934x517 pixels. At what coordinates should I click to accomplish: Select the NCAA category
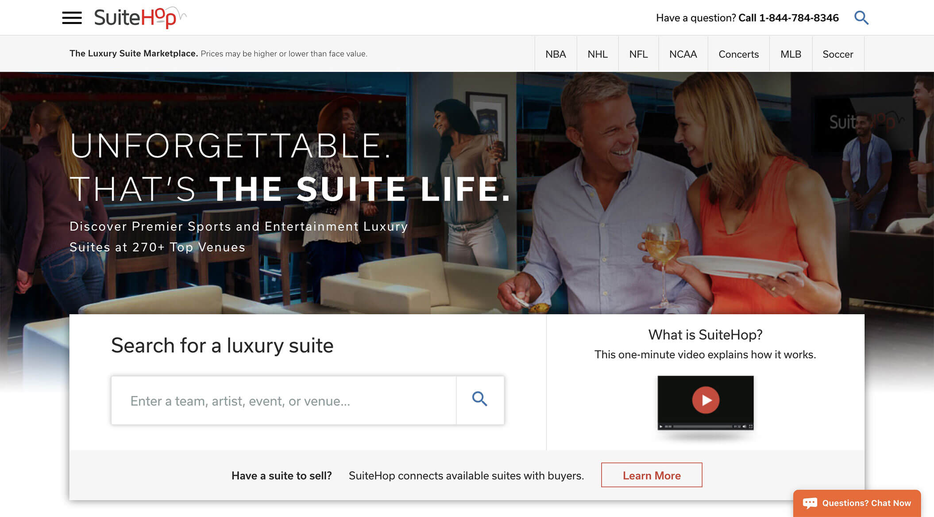[x=683, y=54]
